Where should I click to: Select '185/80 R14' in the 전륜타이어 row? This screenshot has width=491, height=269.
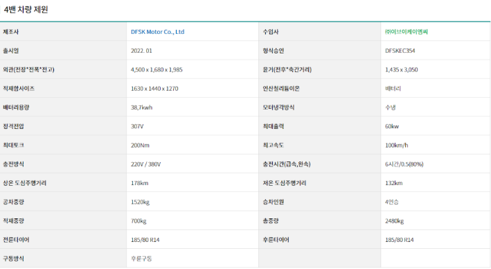[x=145, y=239]
